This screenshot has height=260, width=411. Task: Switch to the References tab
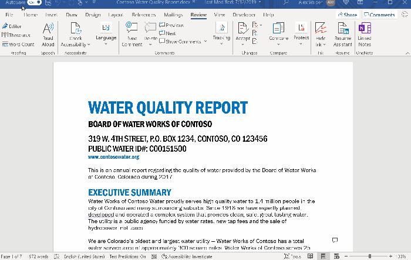pyautogui.click(x=144, y=15)
